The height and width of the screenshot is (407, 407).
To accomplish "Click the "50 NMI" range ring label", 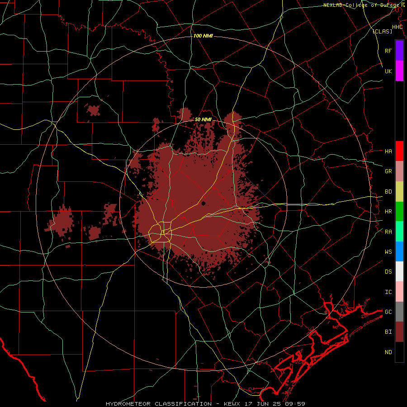I will click(203, 119).
